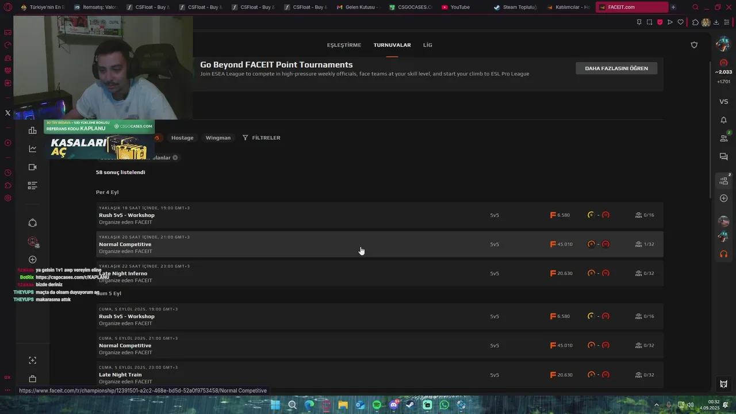The image size is (736, 414).
Task: Open Thursday 19:00 Rush 5v5 - Workshop tournament
Action: tap(379, 215)
